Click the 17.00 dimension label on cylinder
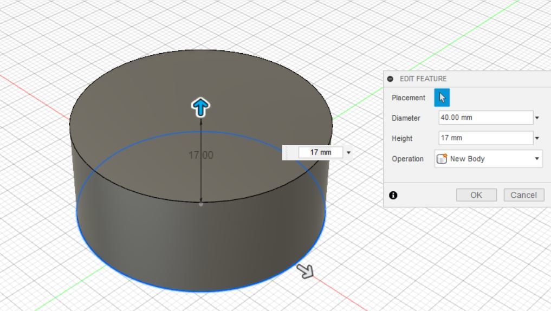The height and width of the screenshot is (311, 551). 200,155
